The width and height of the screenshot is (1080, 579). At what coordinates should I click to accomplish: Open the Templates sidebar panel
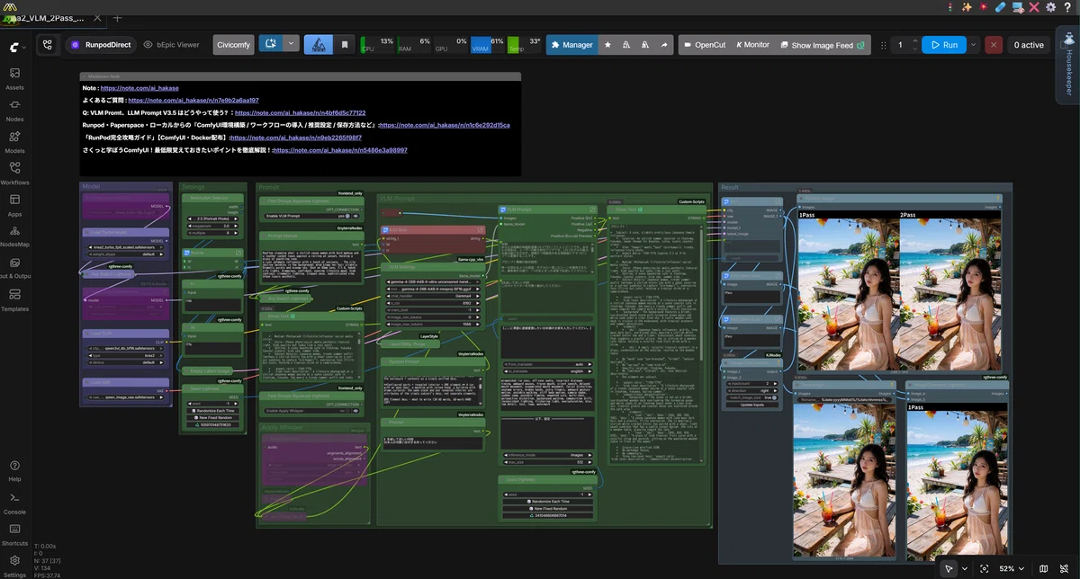(14, 299)
